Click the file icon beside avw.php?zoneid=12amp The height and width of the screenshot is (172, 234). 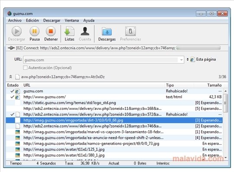point(17,77)
